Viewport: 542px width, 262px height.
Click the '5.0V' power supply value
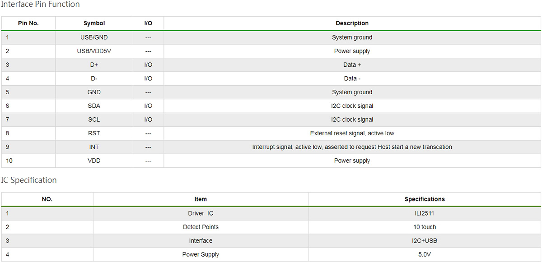424,254
